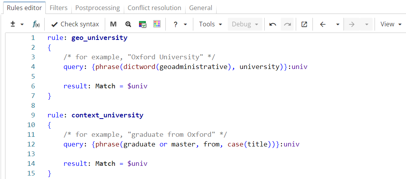Expand the back navigation history dropdown
The height and width of the screenshot is (179, 406).
pos(338,24)
